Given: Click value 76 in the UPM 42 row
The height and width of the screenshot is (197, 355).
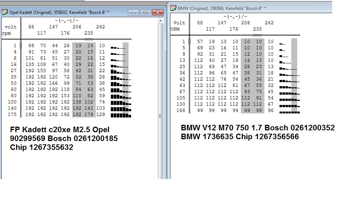Looking at the screenshot, I should click(223, 79).
